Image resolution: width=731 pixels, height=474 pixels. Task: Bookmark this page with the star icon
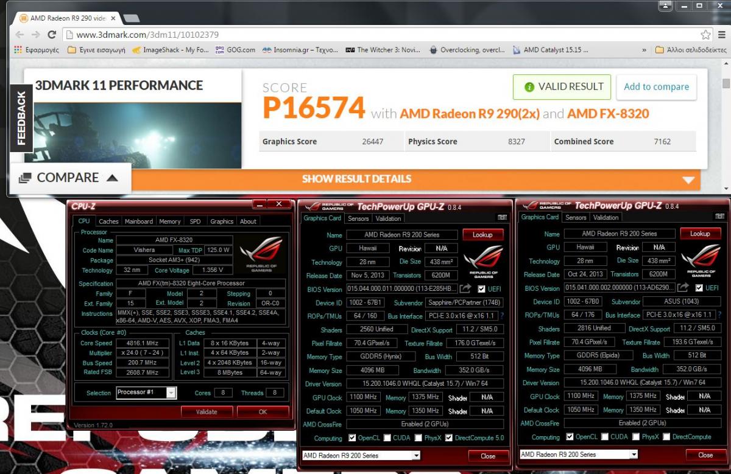click(705, 35)
